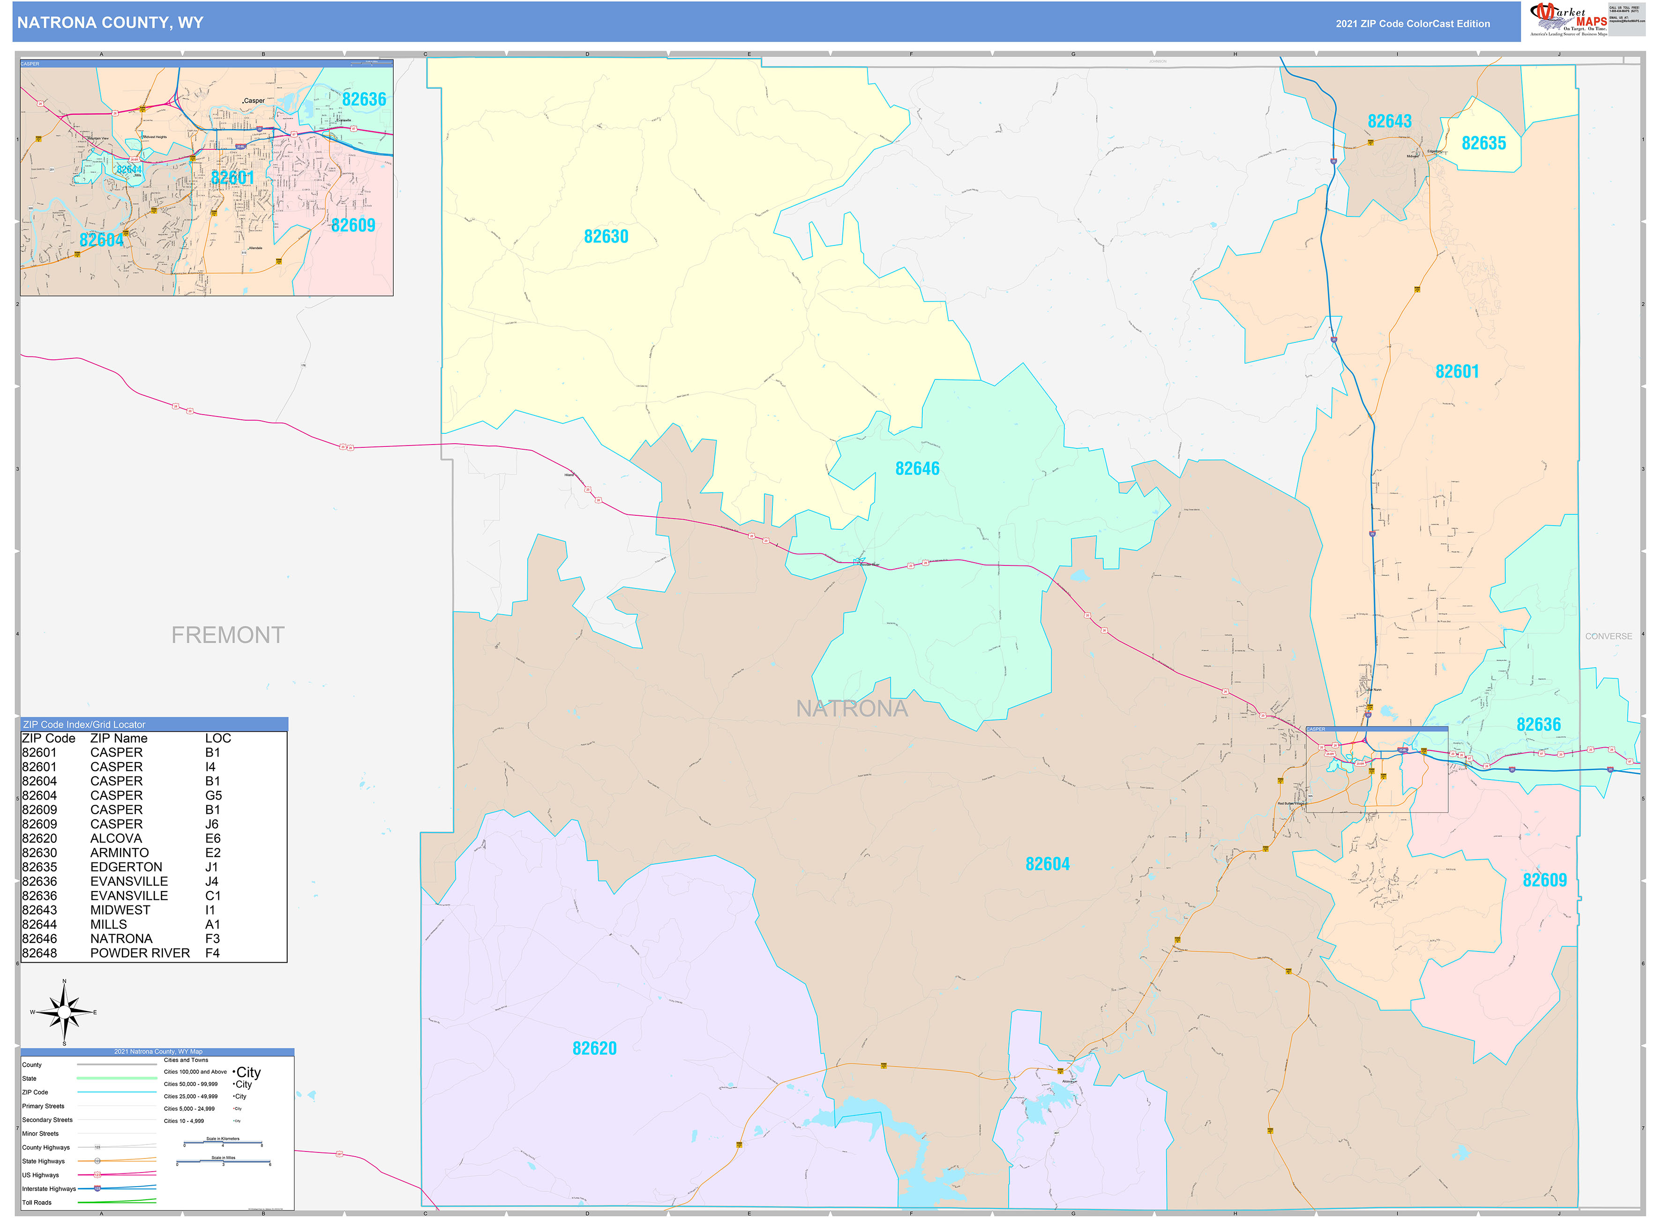Expand the 2021 Natrona County WY Map legend header
1654x1218 pixels.
158,1051
